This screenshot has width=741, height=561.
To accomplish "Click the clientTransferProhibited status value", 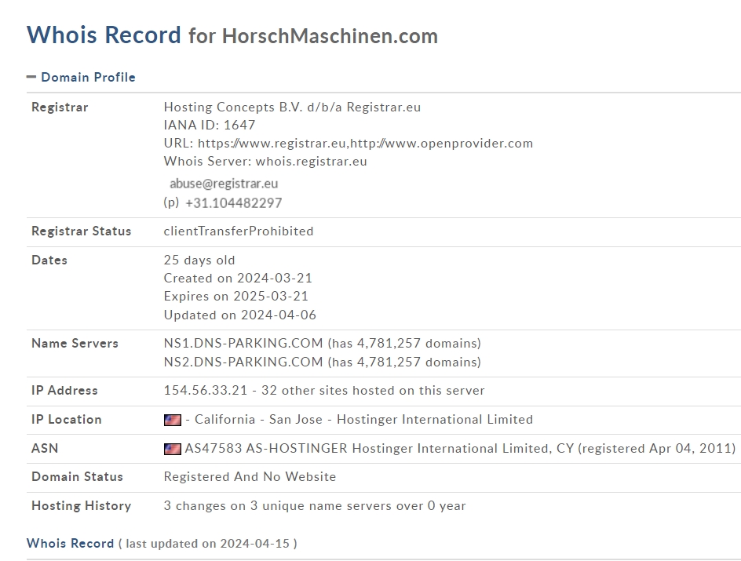I will click(239, 231).
